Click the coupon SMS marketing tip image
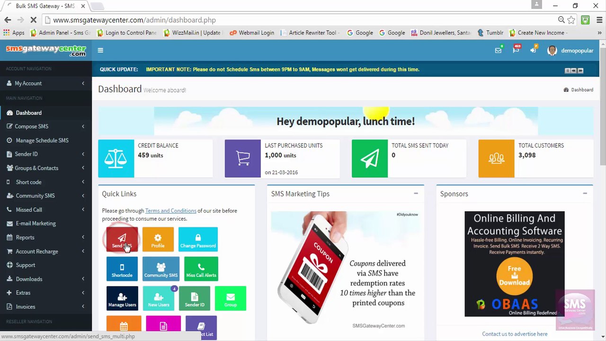The width and height of the screenshot is (606, 341). [x=346, y=271]
